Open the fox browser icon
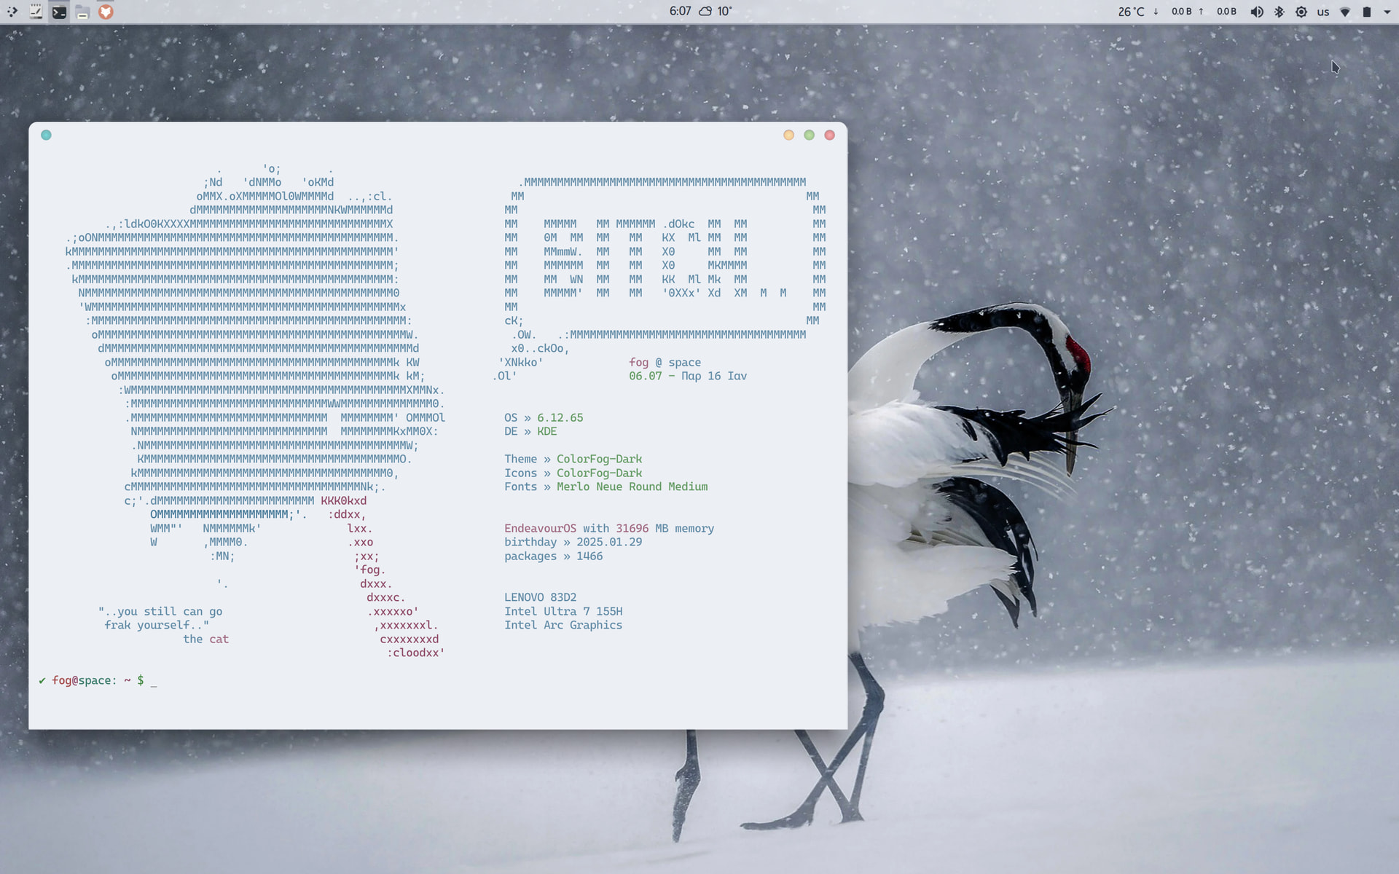 [x=106, y=12]
